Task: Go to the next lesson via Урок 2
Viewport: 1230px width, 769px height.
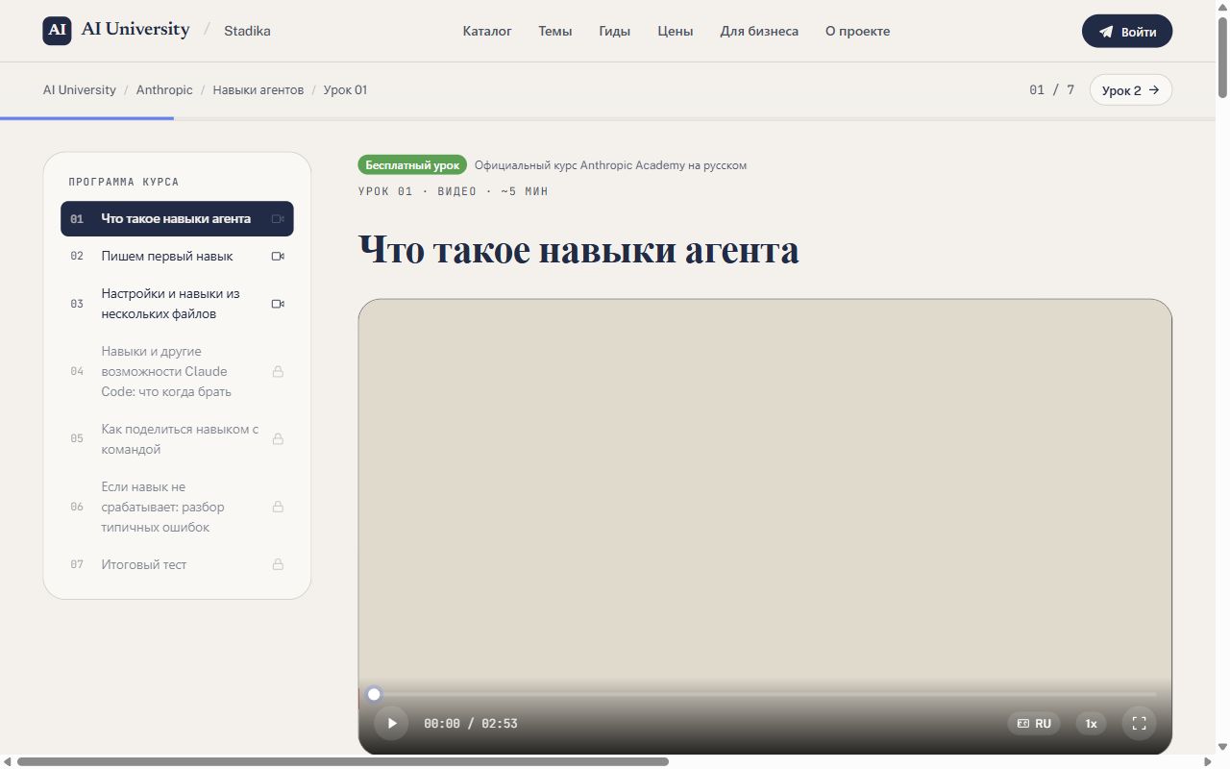Action: click(x=1131, y=89)
